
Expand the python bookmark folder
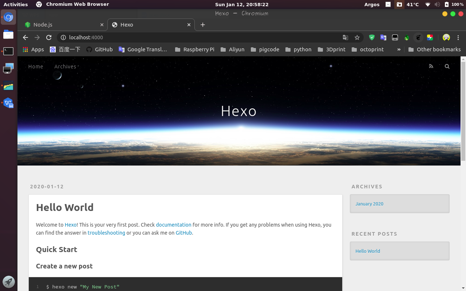pyautogui.click(x=298, y=49)
